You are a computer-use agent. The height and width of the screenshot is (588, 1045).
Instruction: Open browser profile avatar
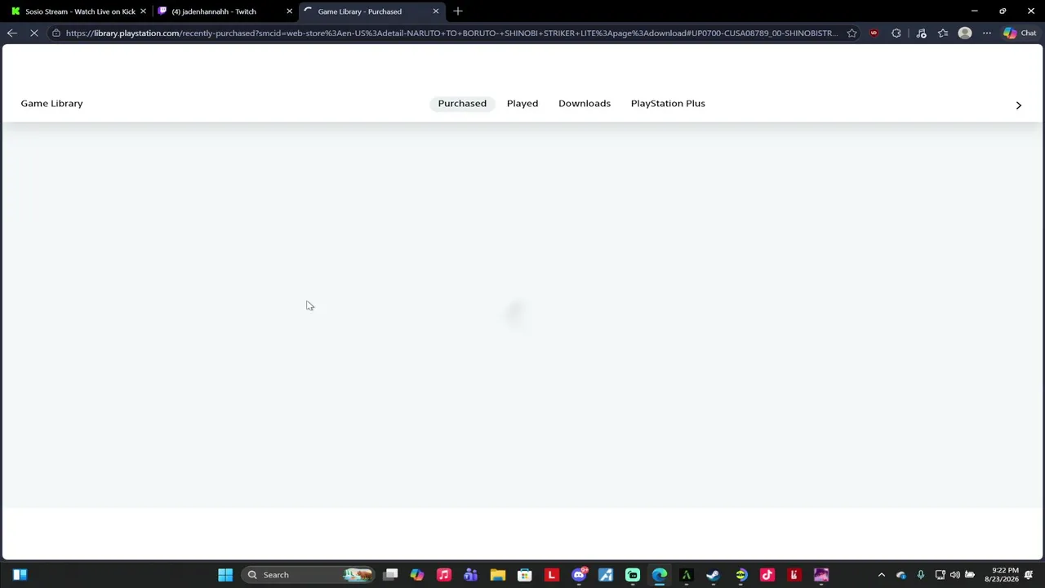coord(965,33)
